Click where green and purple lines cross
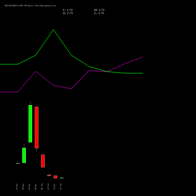Viewport: 196px width, 196px height. (107, 72)
